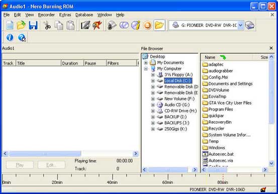278x194 pixels.
Task: Click the Pause column header
Action: coord(95,63)
